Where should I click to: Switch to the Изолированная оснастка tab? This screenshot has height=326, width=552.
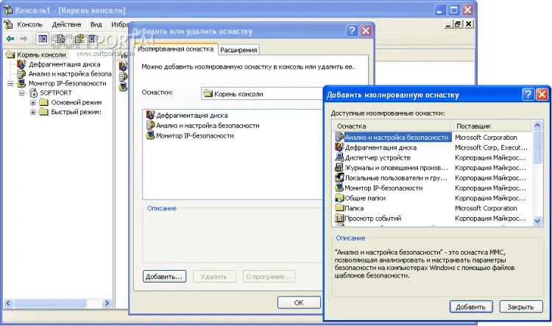coord(176,49)
